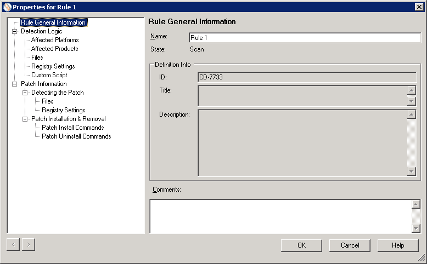Click the forward arrow navigation button
The image size is (427, 264).
[28, 244]
